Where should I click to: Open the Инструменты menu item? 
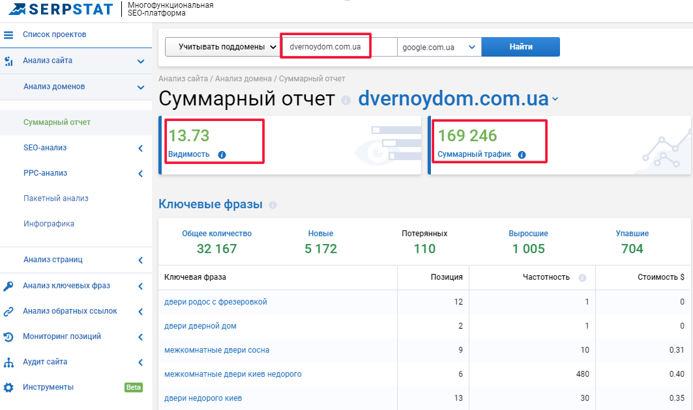coord(48,387)
